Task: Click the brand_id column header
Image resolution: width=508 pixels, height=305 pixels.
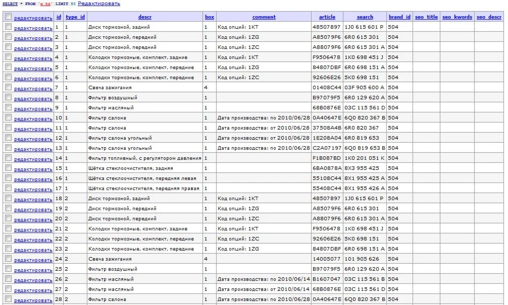Action: point(399,17)
